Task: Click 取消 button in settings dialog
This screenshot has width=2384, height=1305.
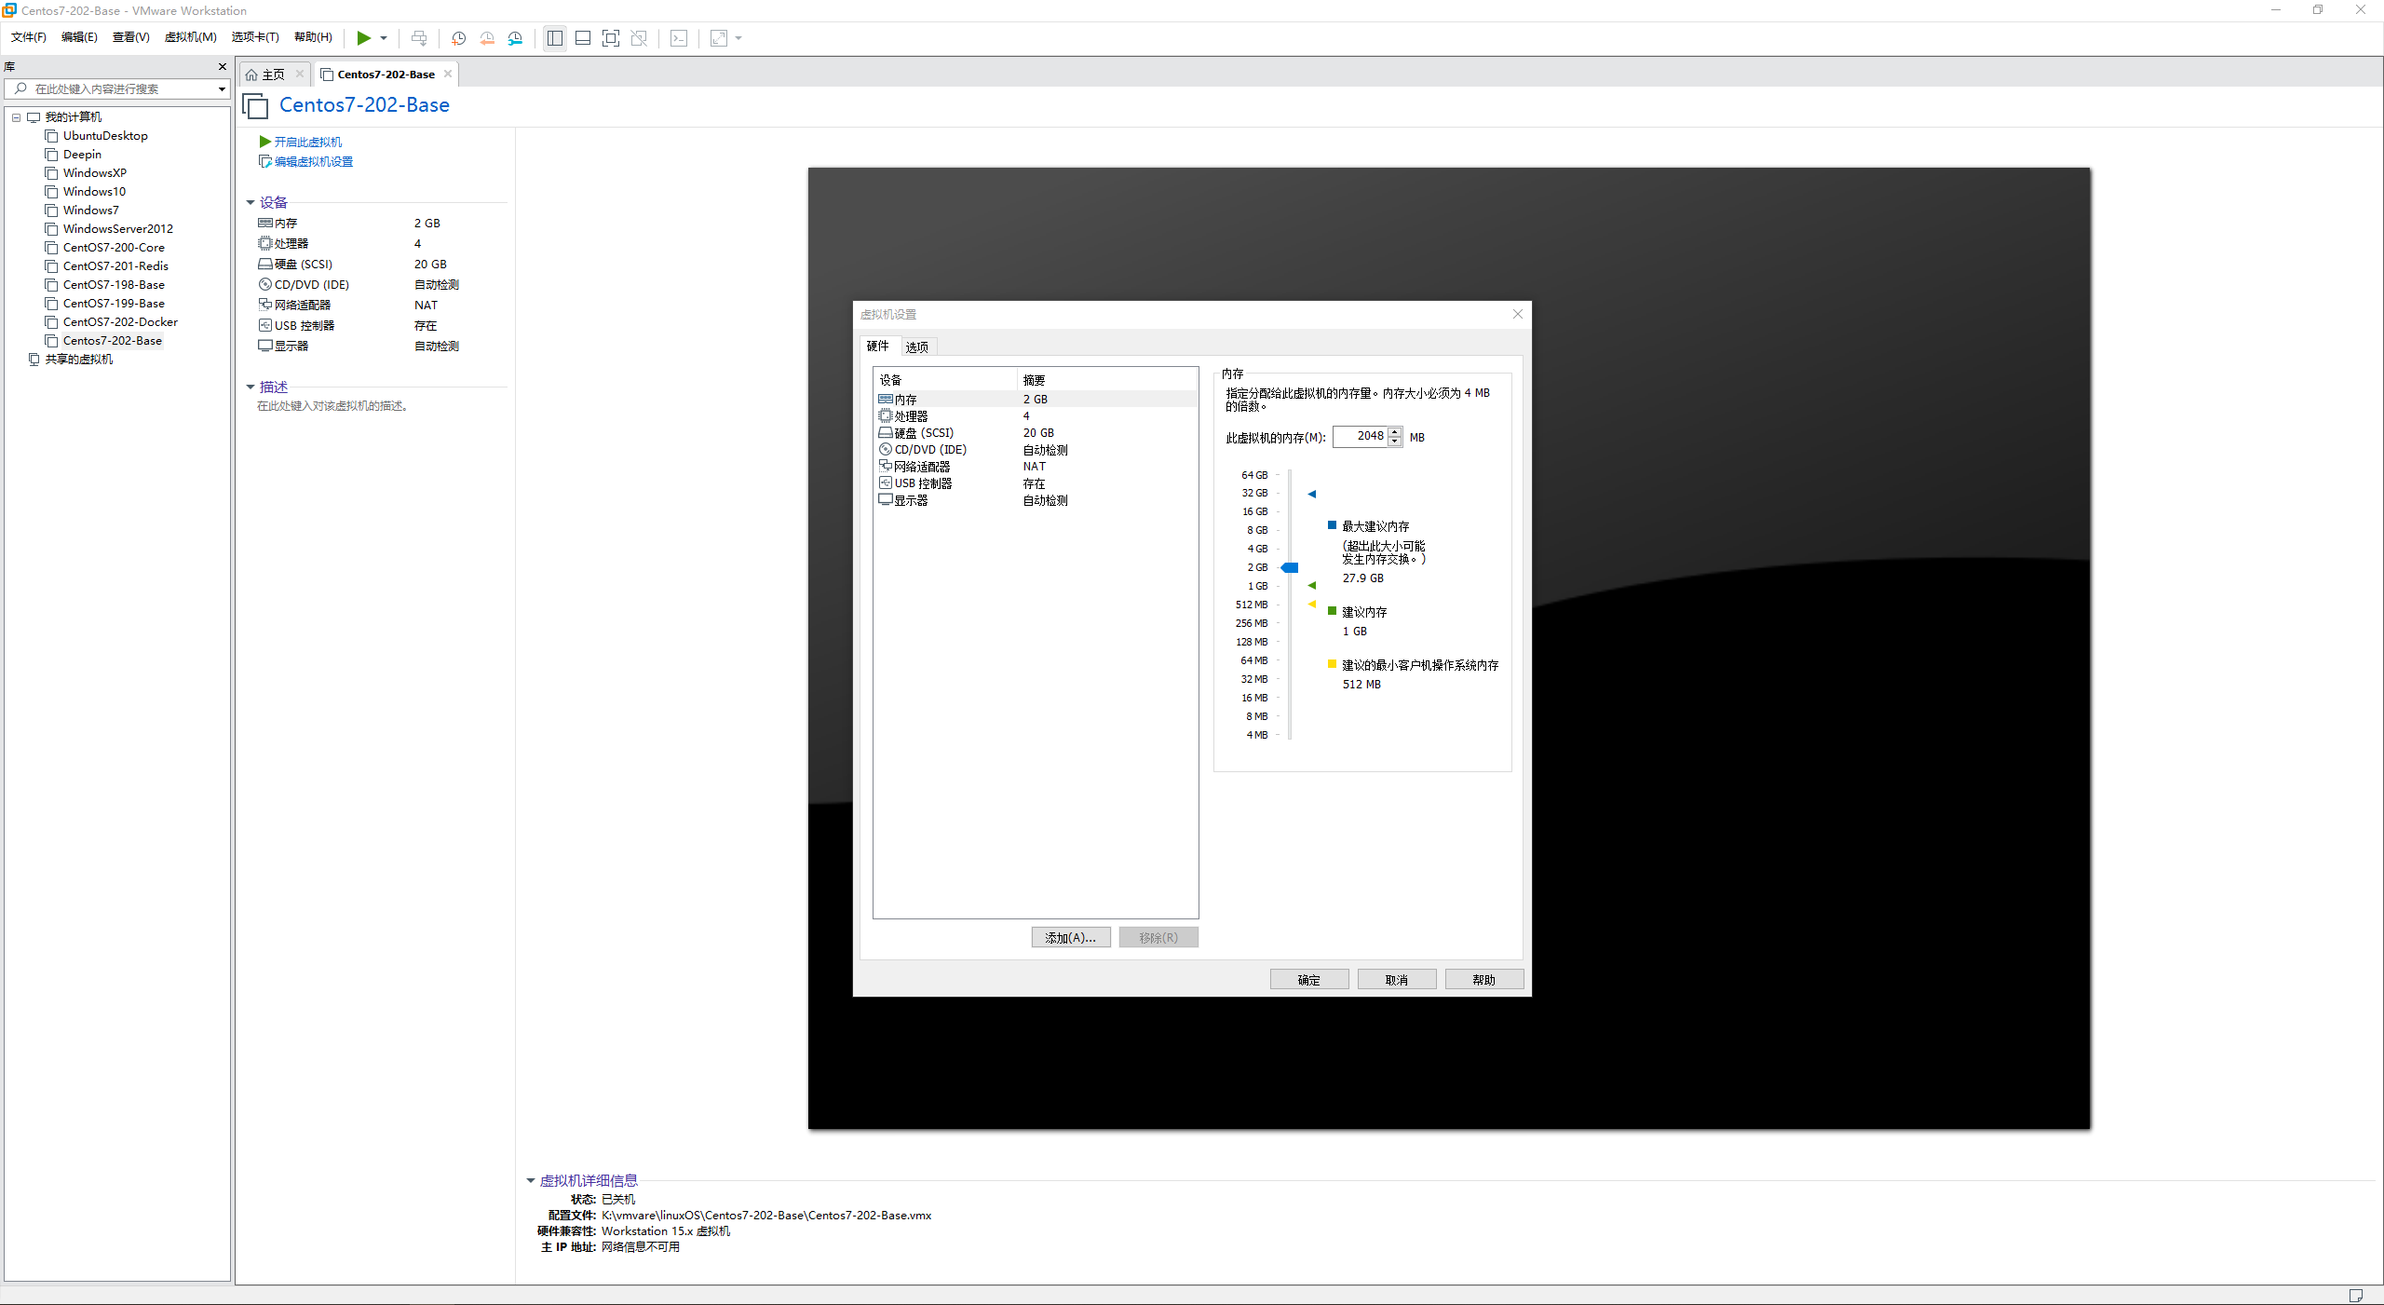Action: (1397, 979)
